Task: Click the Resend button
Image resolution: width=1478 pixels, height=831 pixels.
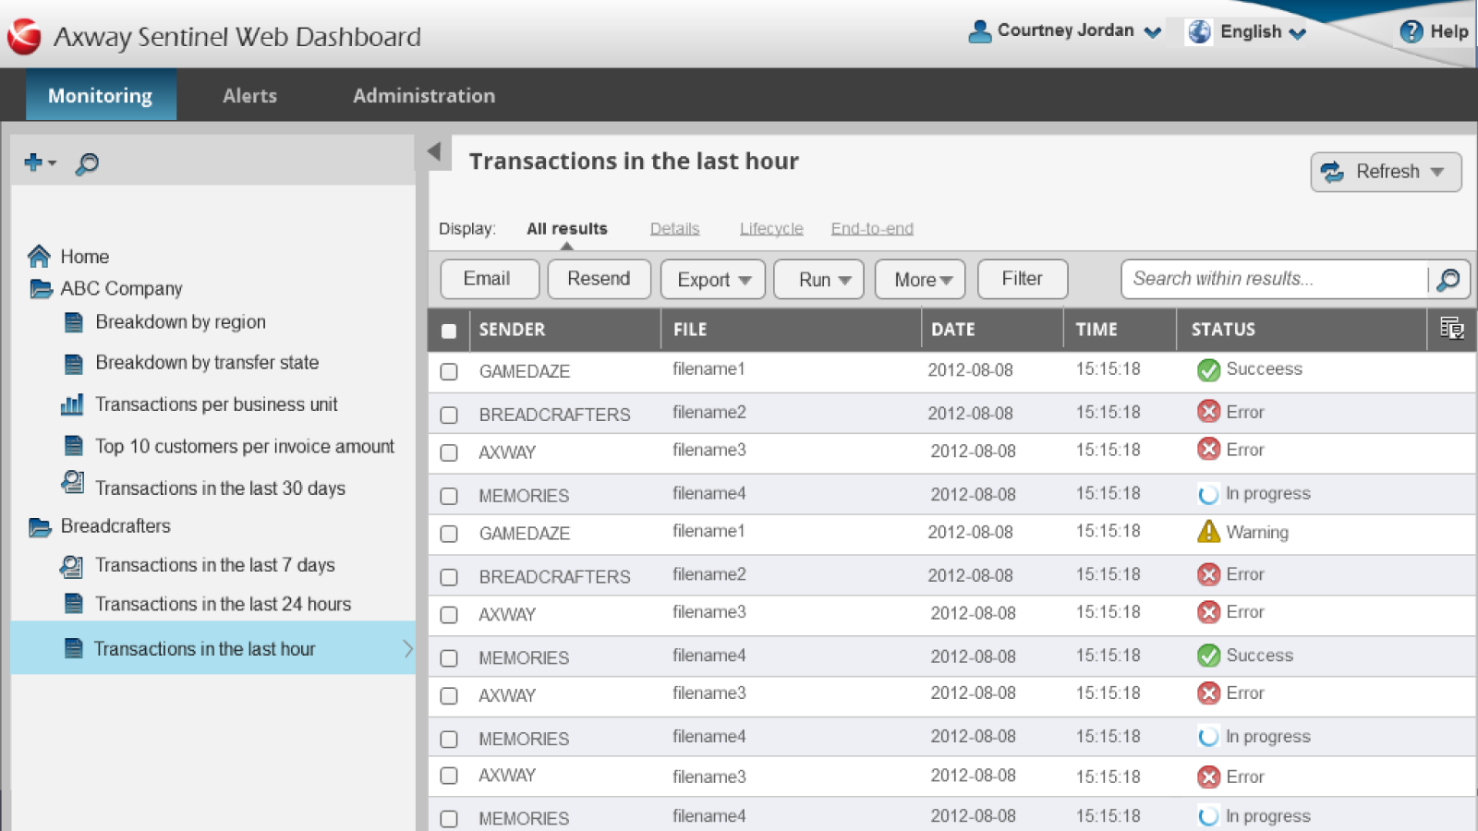Action: [600, 279]
